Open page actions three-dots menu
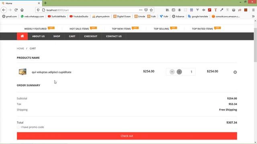The height and width of the screenshot is (144, 257). pyautogui.click(x=141, y=10)
